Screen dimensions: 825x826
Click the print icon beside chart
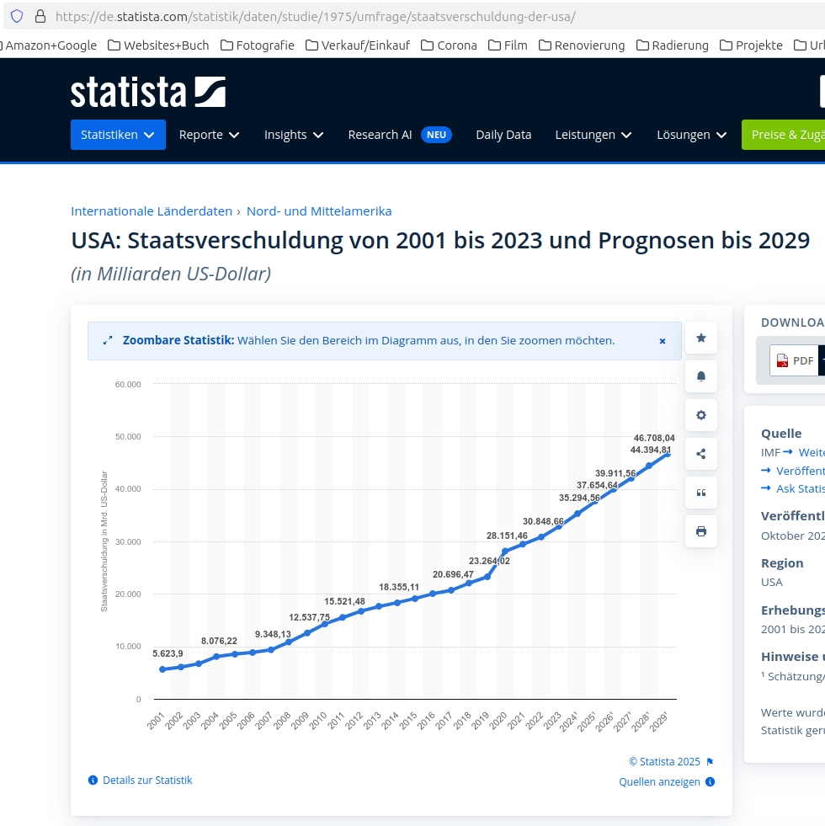[700, 531]
